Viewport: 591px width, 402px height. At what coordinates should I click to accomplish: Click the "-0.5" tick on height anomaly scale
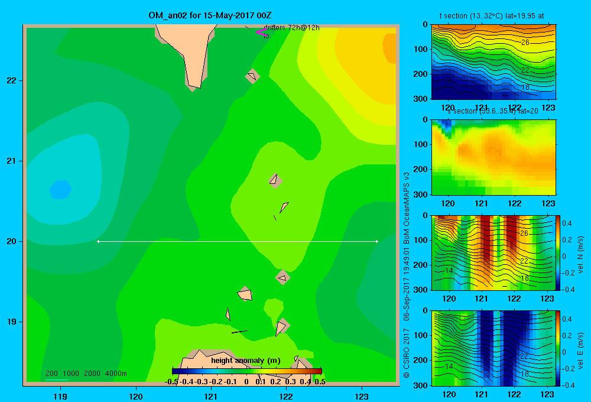coord(172,382)
